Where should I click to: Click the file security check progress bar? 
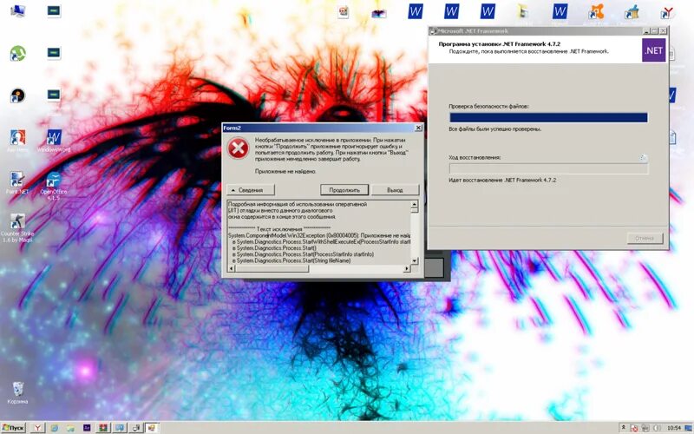click(x=548, y=117)
